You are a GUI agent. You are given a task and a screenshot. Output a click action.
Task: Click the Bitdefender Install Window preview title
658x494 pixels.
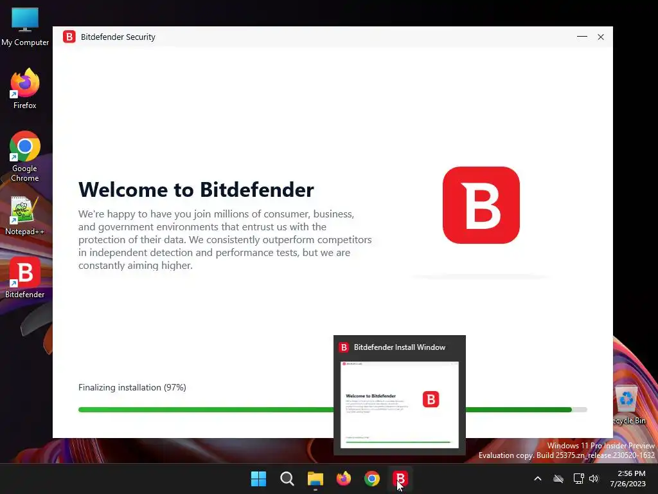point(400,347)
